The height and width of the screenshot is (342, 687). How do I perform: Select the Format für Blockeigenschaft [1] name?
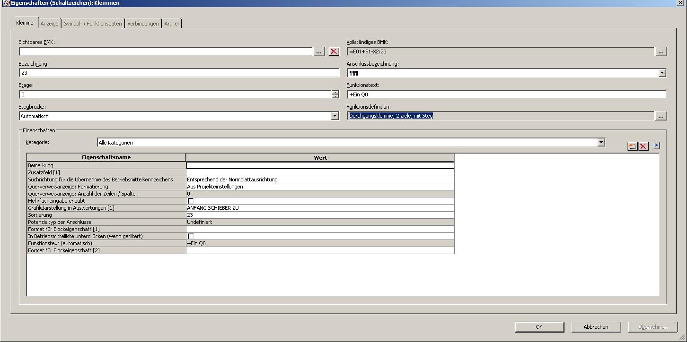(106, 229)
